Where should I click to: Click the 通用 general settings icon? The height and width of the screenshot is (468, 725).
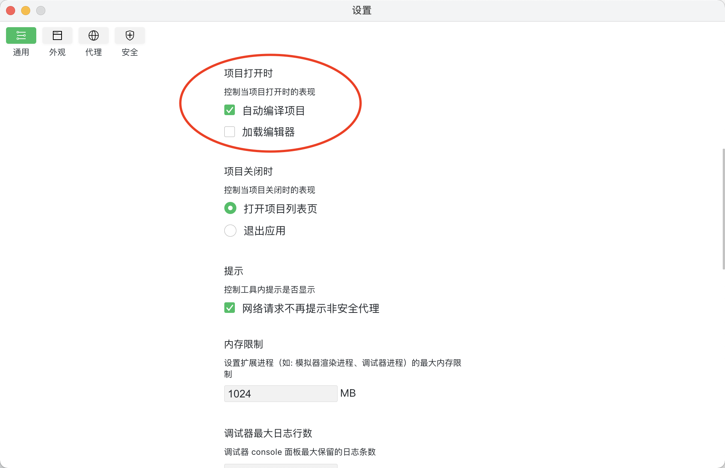[x=21, y=35]
